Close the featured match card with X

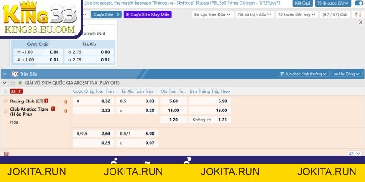click(x=360, y=22)
